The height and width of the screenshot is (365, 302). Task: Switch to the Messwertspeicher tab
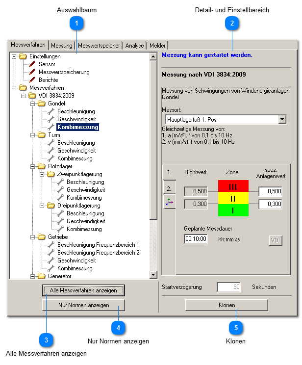click(x=99, y=46)
